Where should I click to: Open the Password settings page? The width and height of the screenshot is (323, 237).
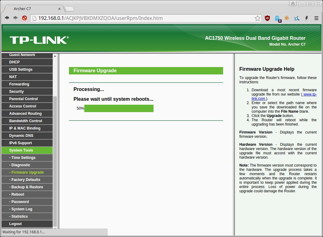(27, 202)
